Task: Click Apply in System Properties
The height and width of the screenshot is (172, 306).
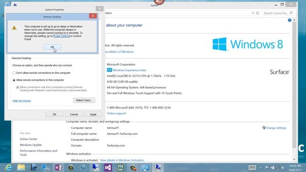Action: click(x=93, y=114)
